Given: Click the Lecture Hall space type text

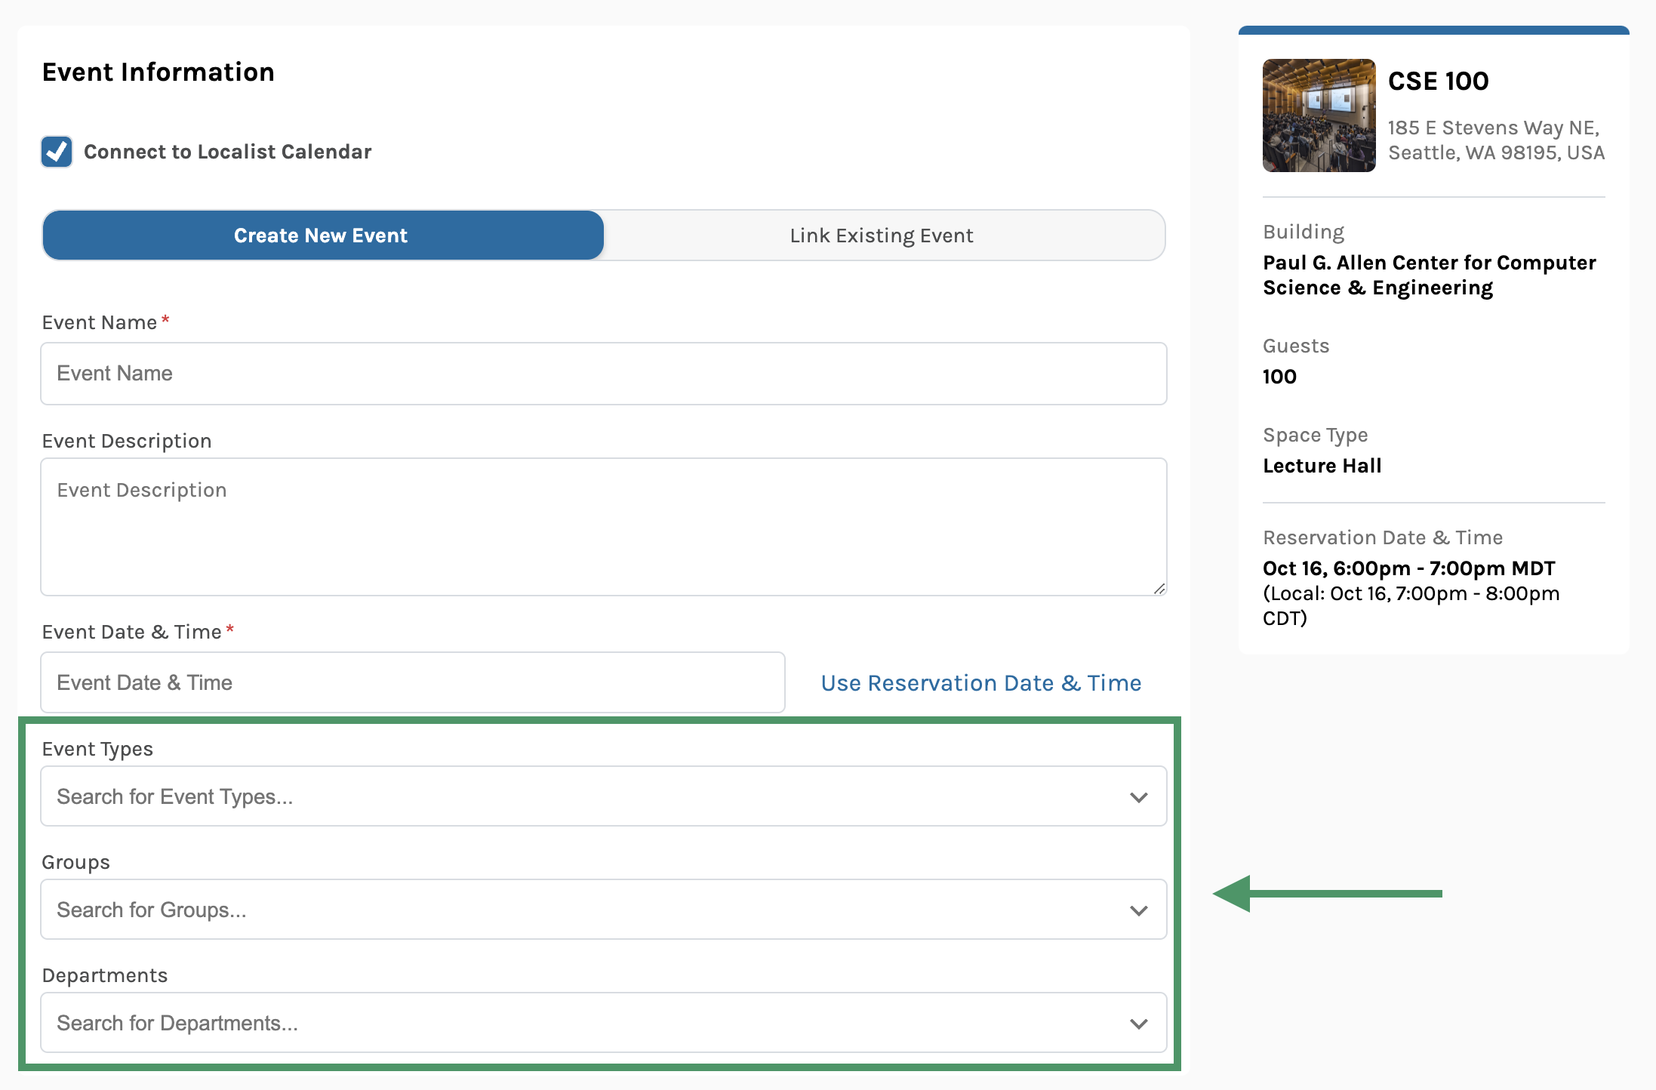Looking at the screenshot, I should [1322, 466].
